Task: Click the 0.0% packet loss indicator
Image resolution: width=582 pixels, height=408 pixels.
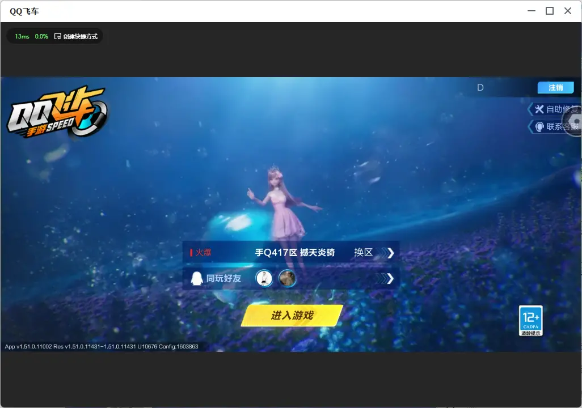Action: pos(41,36)
